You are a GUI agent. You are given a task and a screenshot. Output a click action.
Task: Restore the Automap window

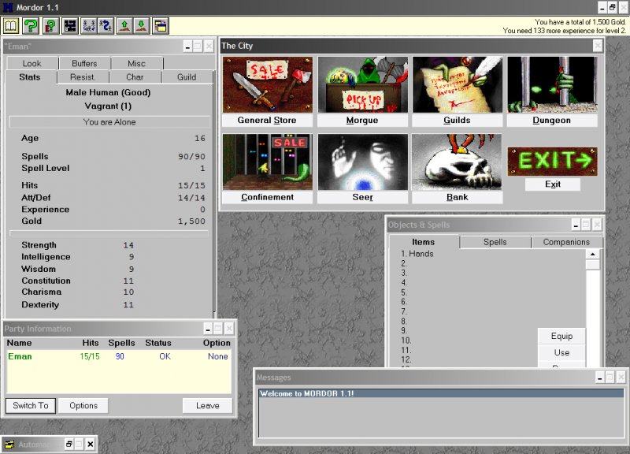[x=69, y=444]
